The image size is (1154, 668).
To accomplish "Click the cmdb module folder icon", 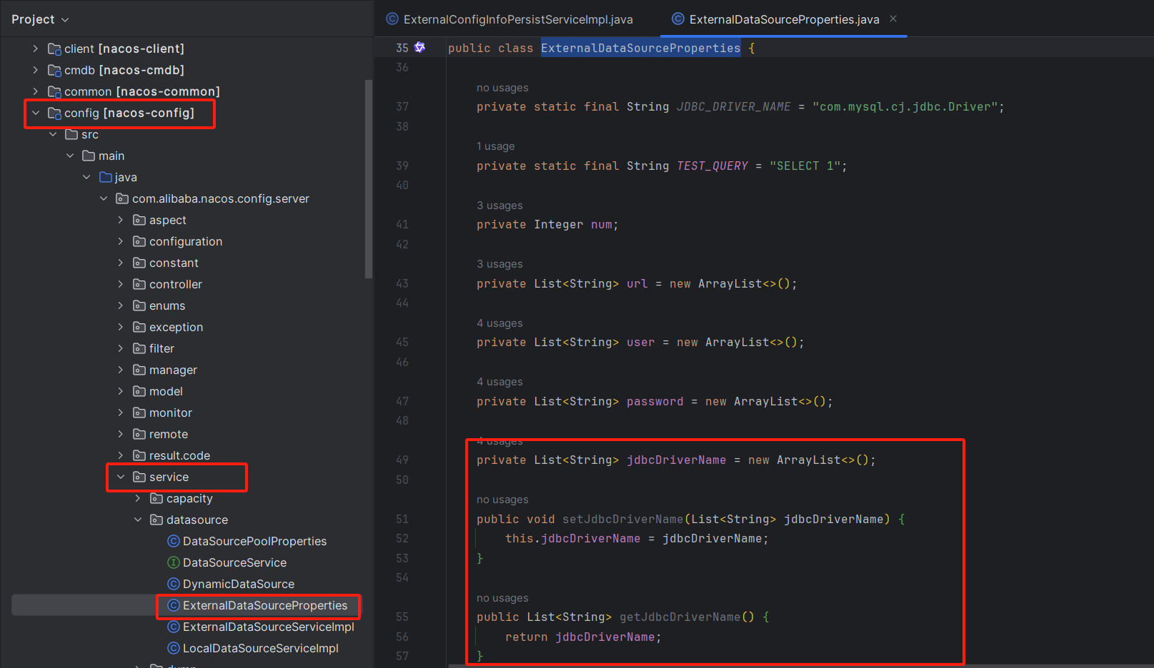I will point(54,70).
